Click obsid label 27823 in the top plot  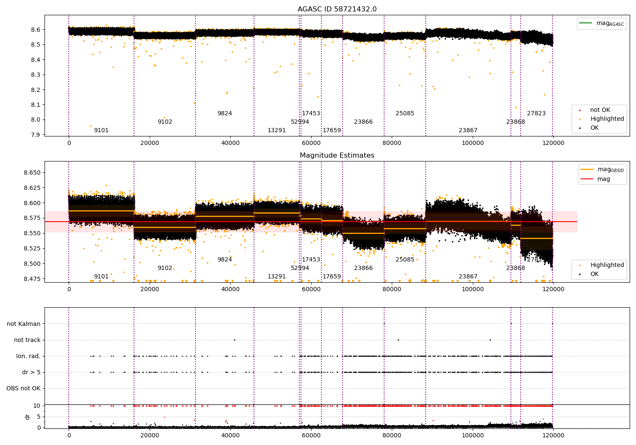click(536, 114)
